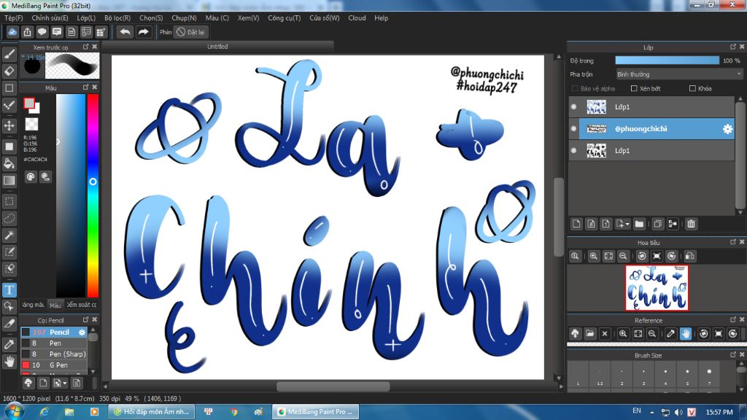Duplicate the selected layer
Viewport: 747px width, 420px height.
(x=658, y=224)
